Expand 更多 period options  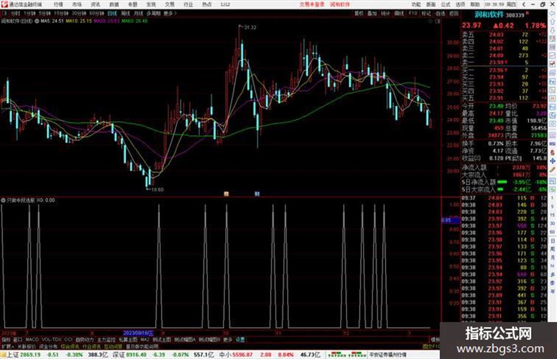(170, 13)
